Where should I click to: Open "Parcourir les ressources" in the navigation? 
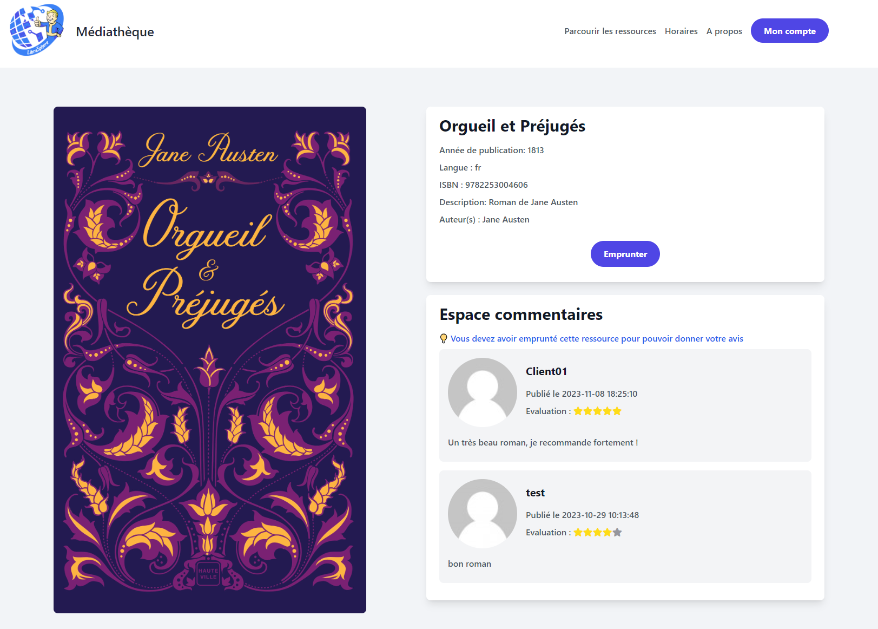coord(610,31)
